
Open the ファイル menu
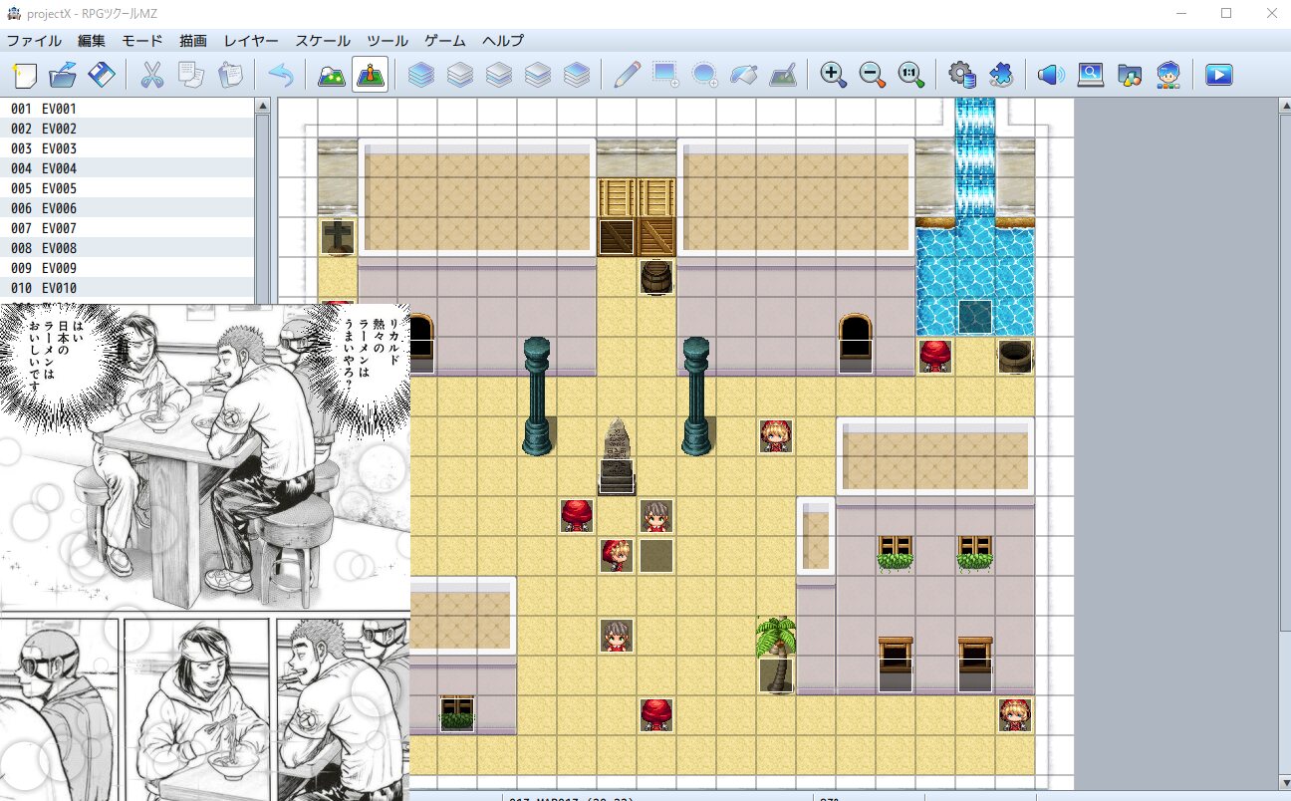(34, 41)
